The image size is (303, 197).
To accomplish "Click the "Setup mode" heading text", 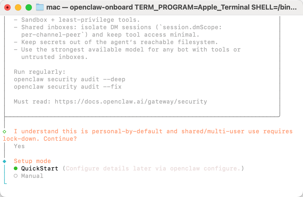I will pos(32,161).
